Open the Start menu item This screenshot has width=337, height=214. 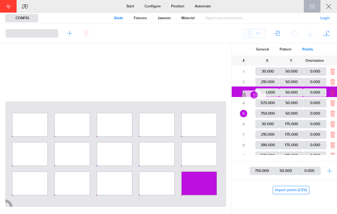[x=130, y=6]
